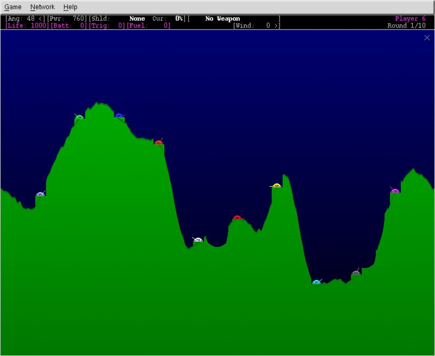Click the lavender tank on the left slope
The height and width of the screenshot is (356, 435).
click(x=40, y=194)
